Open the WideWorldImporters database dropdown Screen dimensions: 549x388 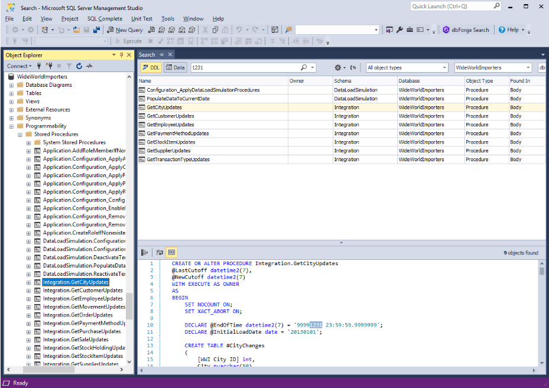(x=490, y=67)
